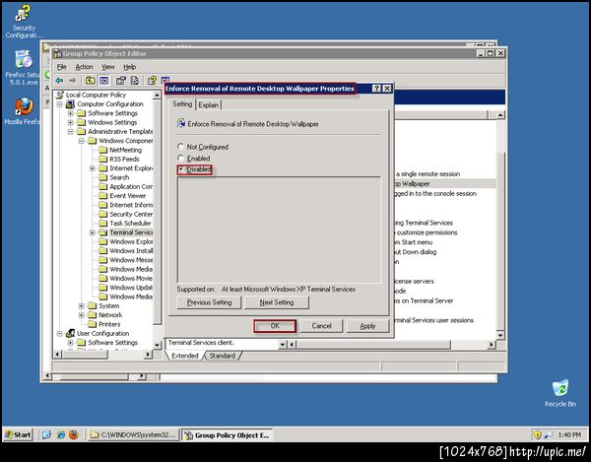Click the Printers folder icon
The image size is (591, 462).
pos(92,324)
